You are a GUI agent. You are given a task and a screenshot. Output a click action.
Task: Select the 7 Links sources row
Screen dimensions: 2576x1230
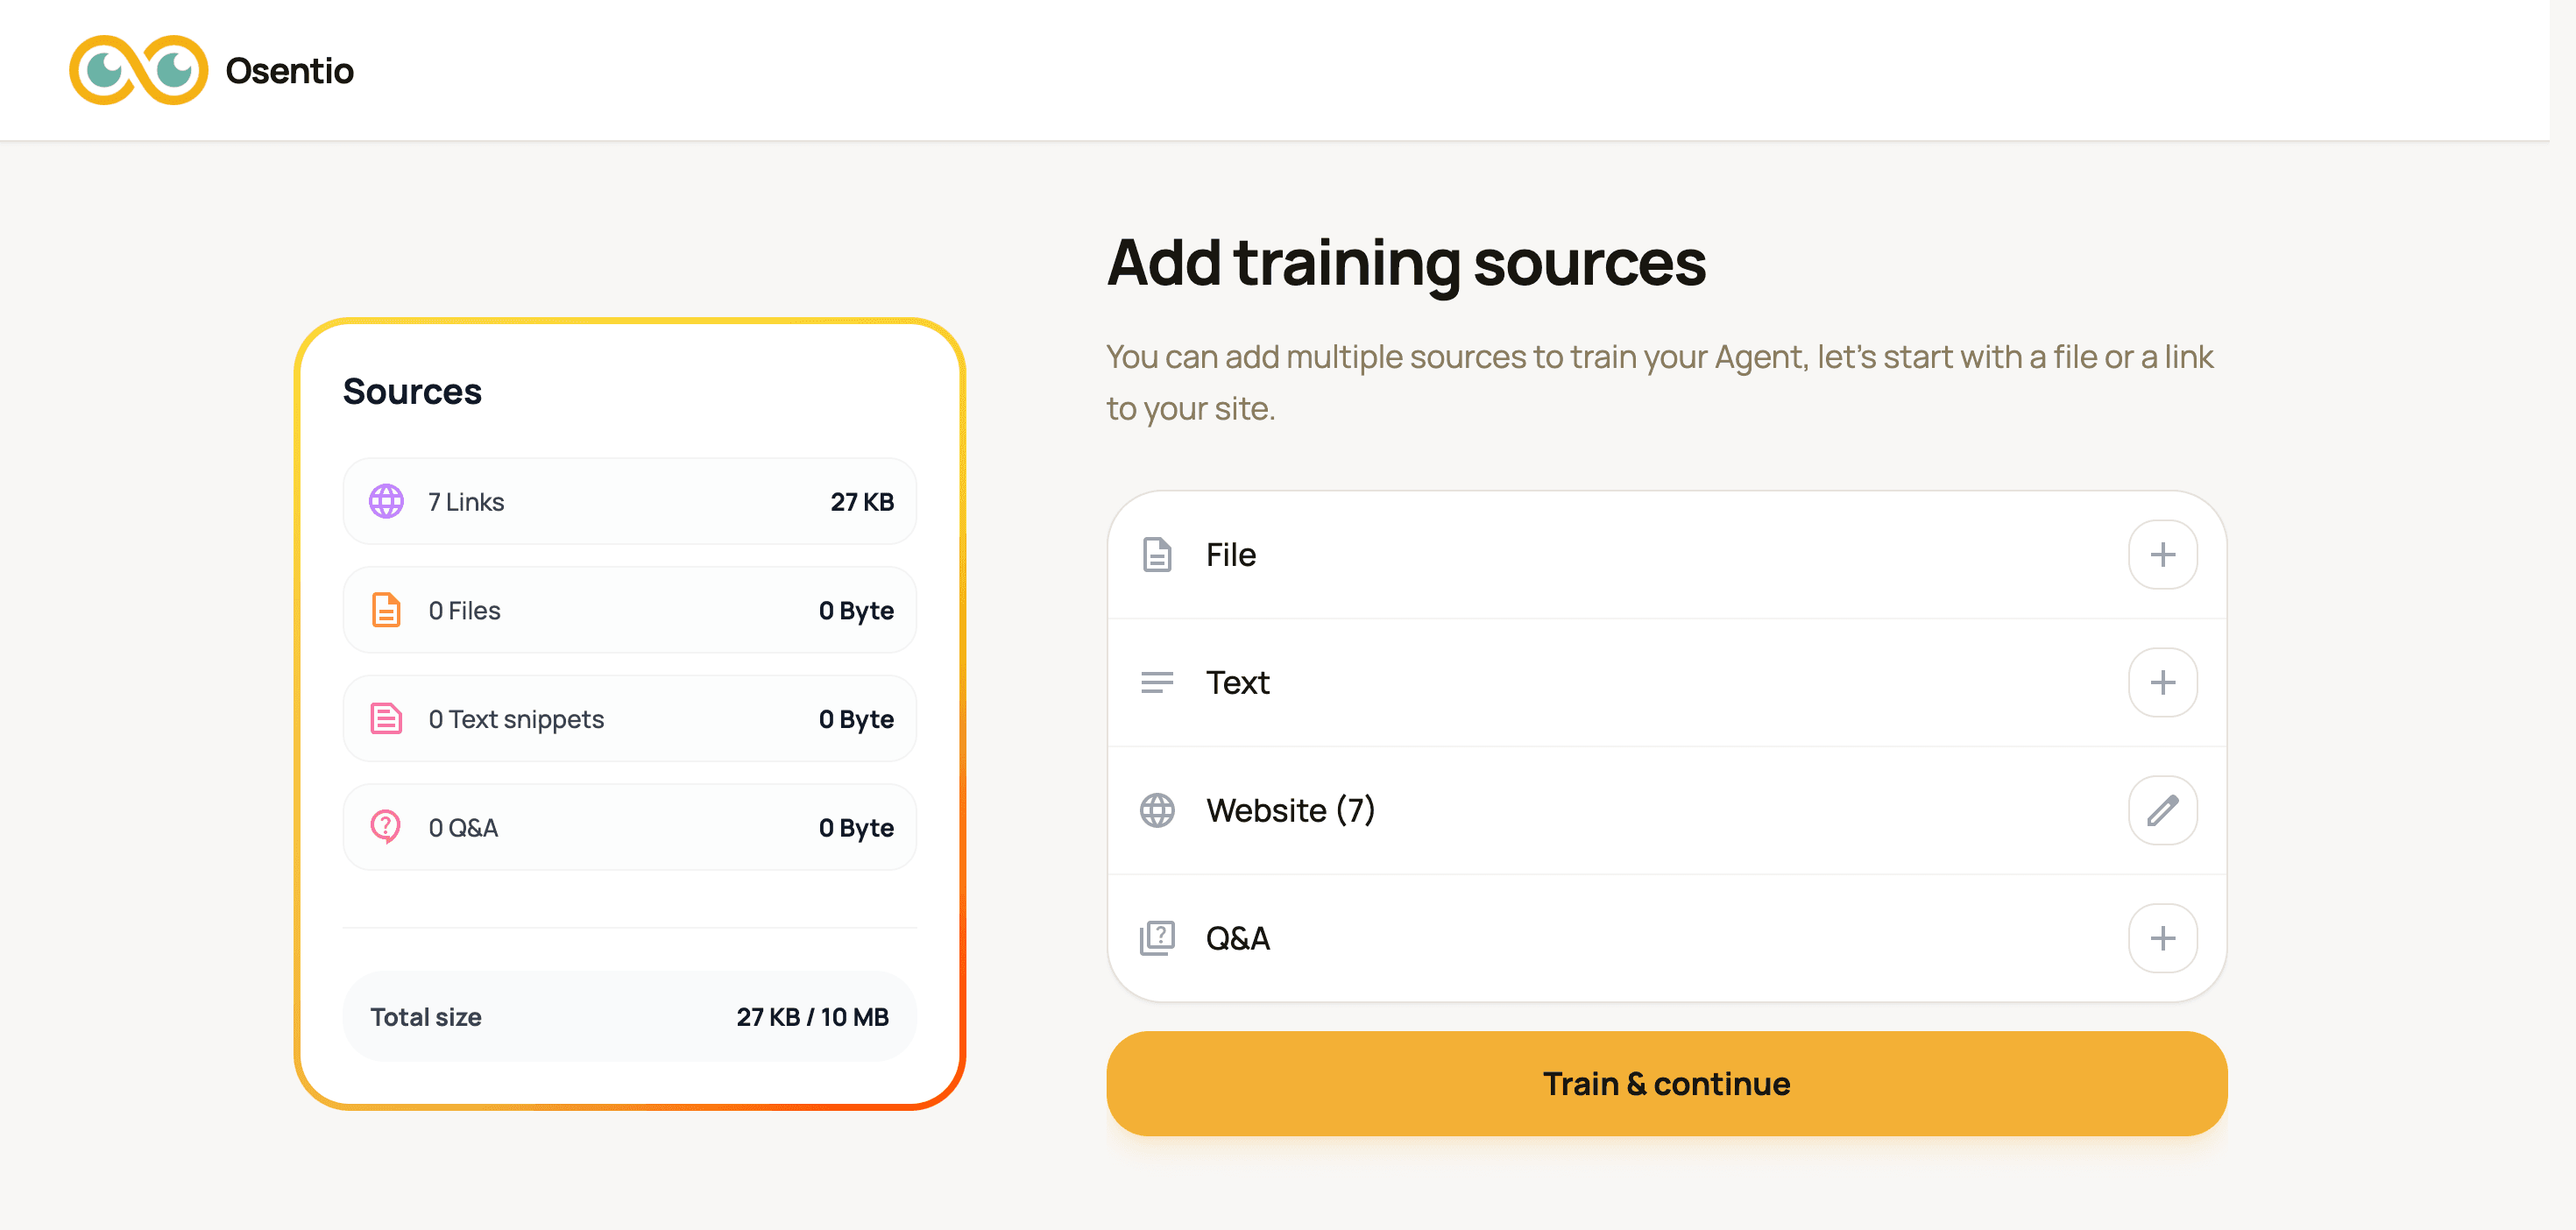pos(630,501)
